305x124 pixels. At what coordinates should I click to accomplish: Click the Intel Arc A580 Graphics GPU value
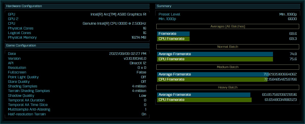(118, 14)
